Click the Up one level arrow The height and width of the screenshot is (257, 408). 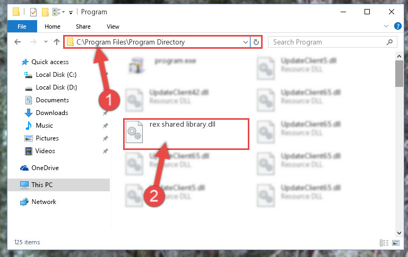pos(56,42)
